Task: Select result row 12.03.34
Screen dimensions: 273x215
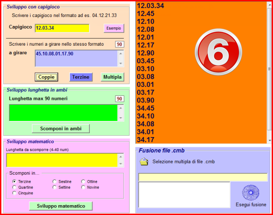Action: coord(150,6)
